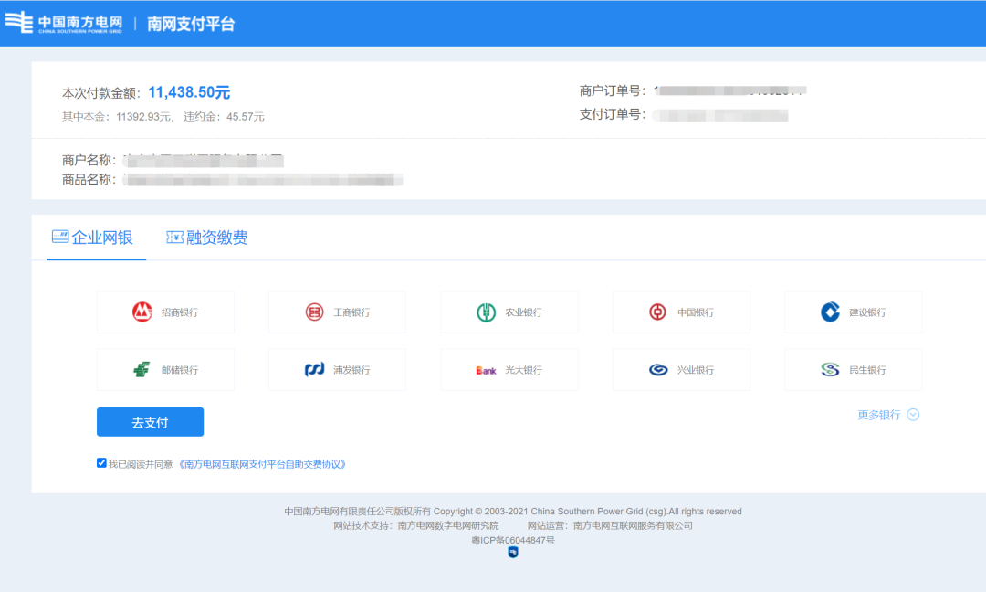Click the chevron next to 更多银行

click(x=913, y=415)
